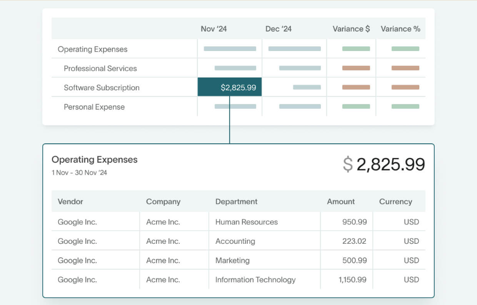
Task: Open Google Inc. vendor in Human Resources row
Action: (77, 222)
